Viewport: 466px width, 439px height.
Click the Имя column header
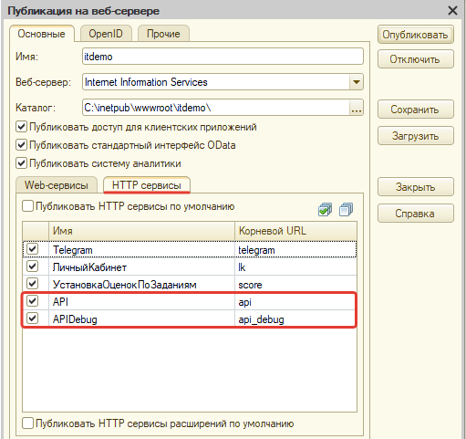tap(141, 231)
